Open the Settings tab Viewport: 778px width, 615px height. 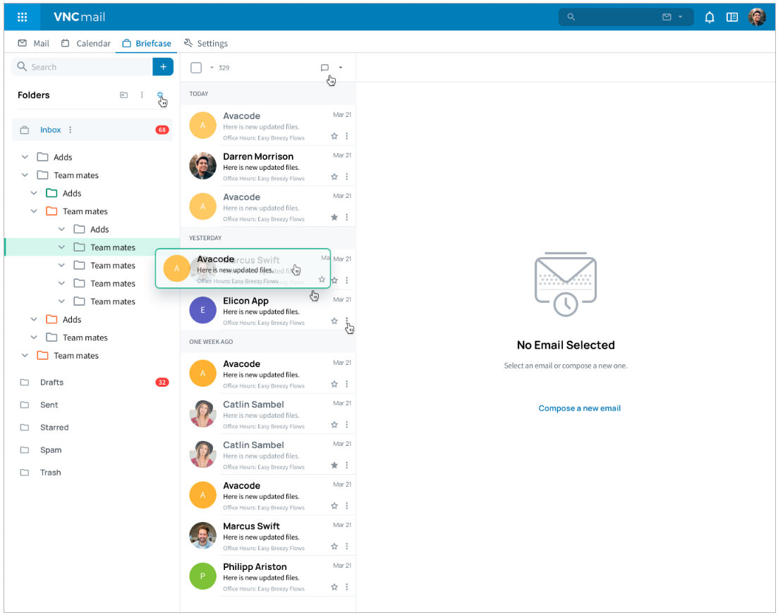pos(205,43)
